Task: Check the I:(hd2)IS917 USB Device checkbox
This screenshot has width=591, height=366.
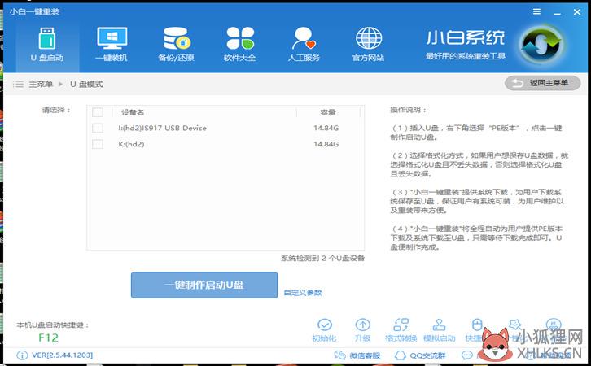Action: pos(98,128)
